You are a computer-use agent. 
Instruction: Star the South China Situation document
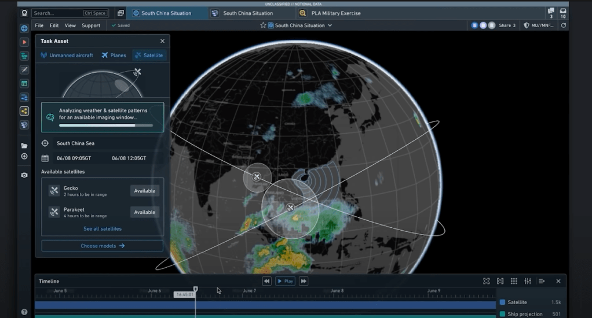coord(263,25)
